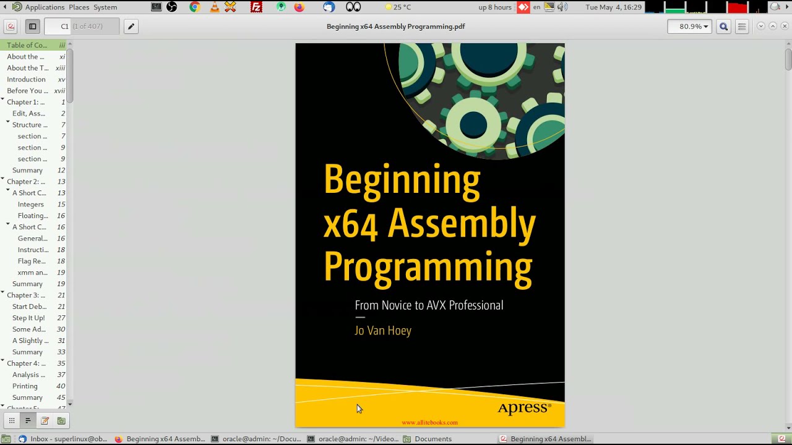Open the find magnifier search button

point(723,27)
